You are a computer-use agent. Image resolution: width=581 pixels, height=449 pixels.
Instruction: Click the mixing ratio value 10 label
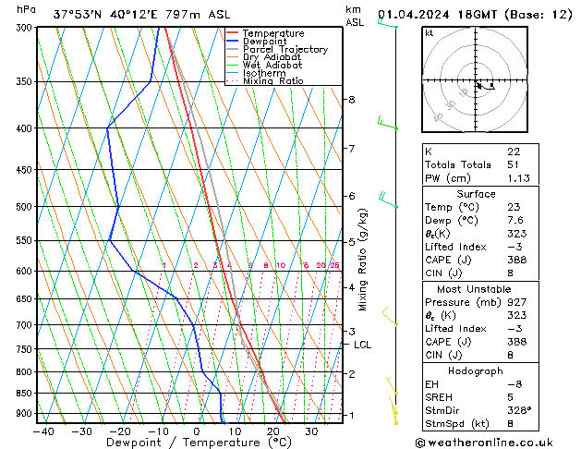[x=281, y=265]
